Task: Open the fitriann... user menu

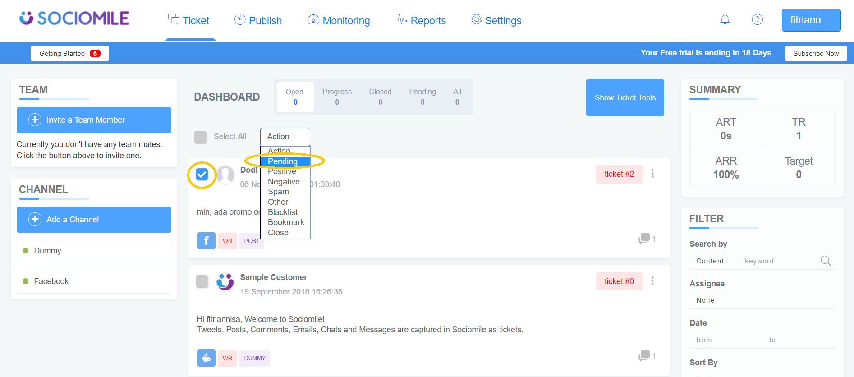Action: (811, 20)
